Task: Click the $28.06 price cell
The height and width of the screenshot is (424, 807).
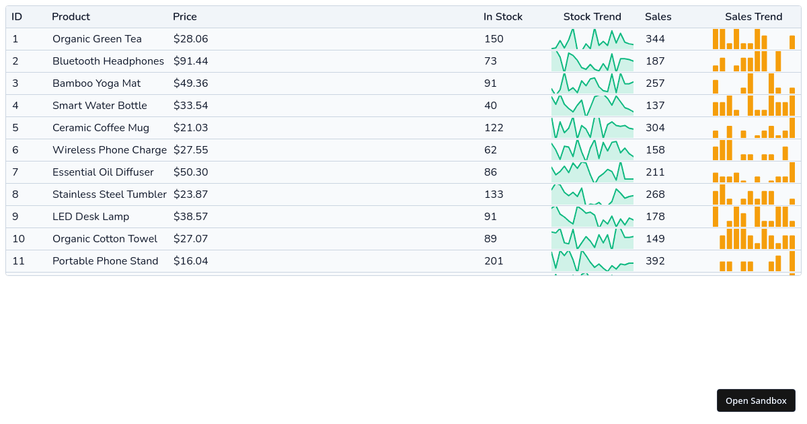Action: point(191,39)
